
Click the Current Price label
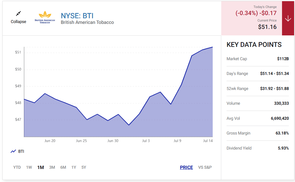[267, 20]
